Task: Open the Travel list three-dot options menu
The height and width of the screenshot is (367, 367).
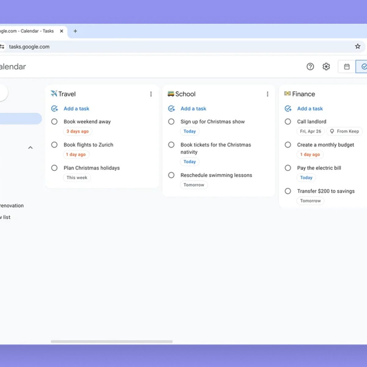Action: pos(151,94)
